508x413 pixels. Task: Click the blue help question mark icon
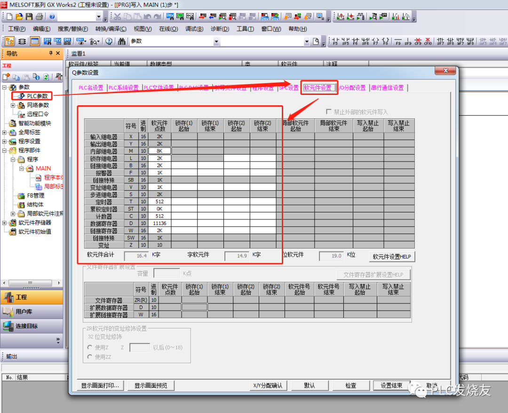(51, 17)
